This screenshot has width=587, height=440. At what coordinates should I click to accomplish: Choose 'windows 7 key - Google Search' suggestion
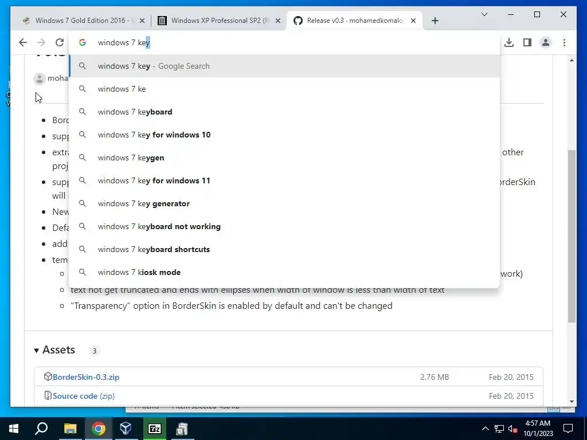(x=284, y=66)
